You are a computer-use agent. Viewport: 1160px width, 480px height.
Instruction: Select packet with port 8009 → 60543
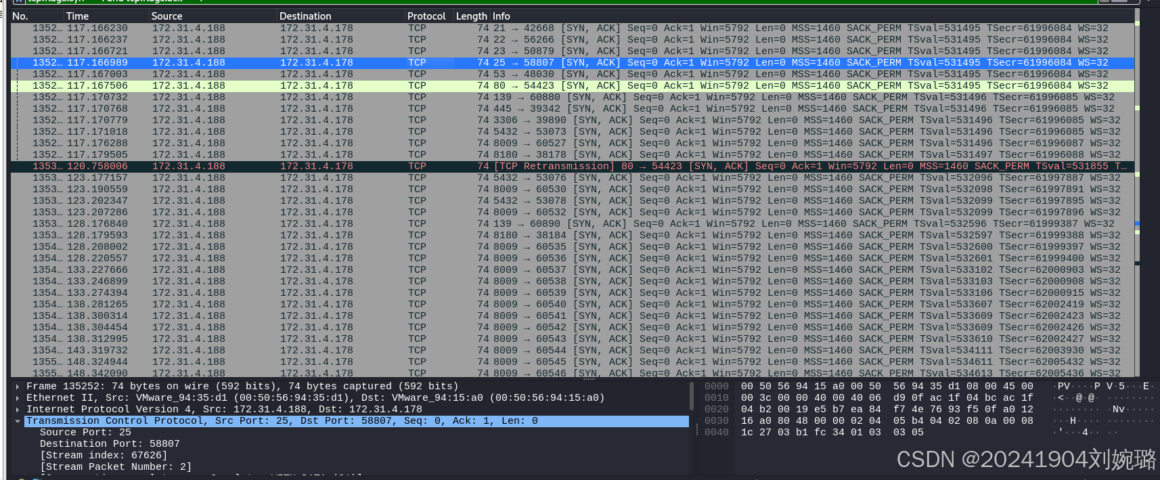[573, 339]
